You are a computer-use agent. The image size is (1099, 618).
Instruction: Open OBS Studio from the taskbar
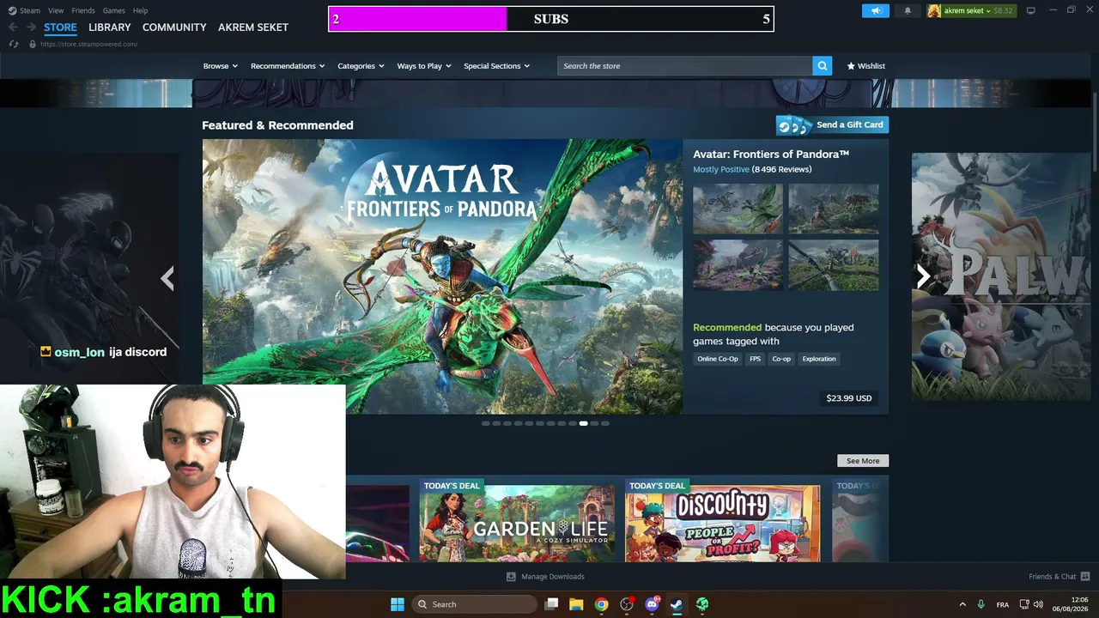pos(627,604)
